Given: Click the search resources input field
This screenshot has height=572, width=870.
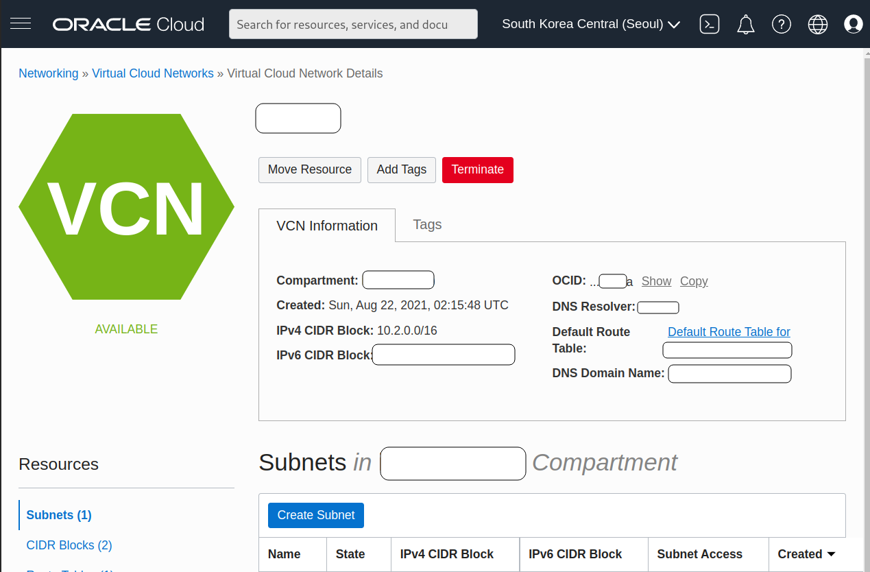Looking at the screenshot, I should point(353,24).
